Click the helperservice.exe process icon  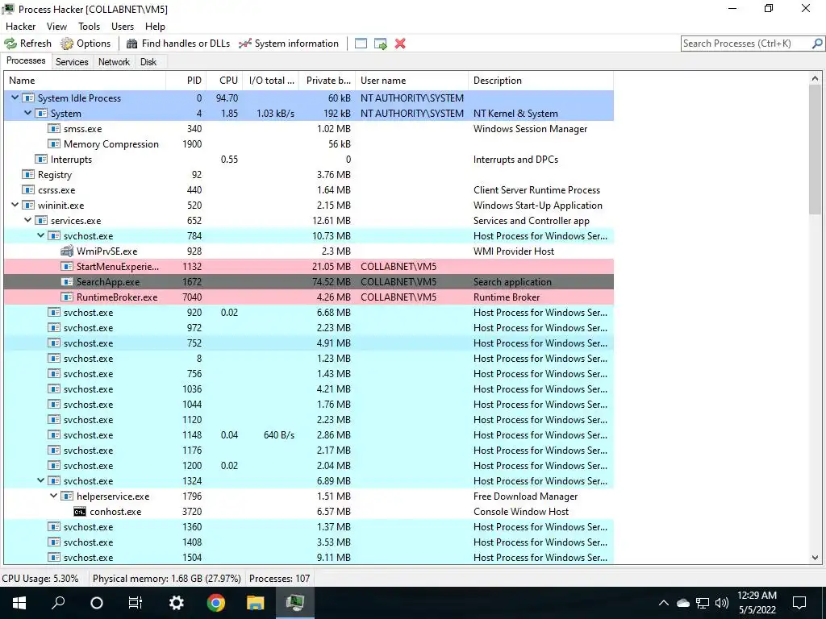pyautogui.click(x=67, y=496)
